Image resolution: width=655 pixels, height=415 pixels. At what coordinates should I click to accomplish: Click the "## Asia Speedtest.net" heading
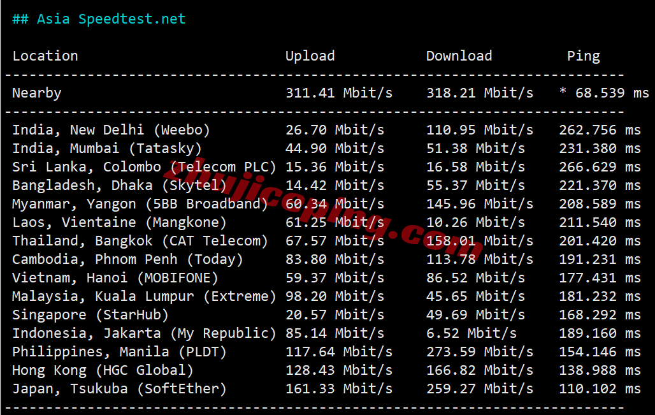[99, 19]
